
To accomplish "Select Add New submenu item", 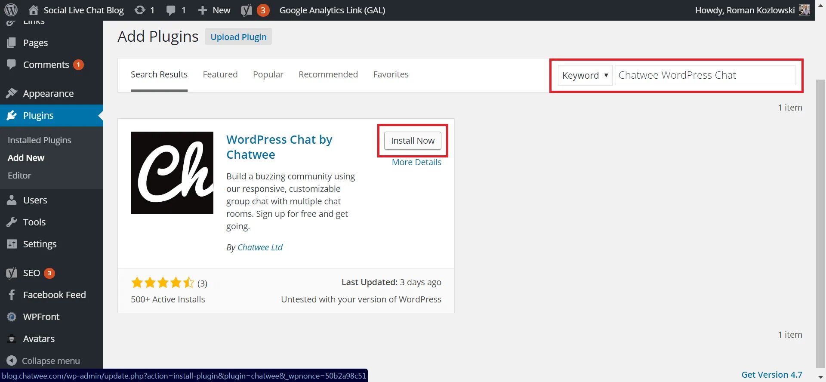I will (26, 158).
